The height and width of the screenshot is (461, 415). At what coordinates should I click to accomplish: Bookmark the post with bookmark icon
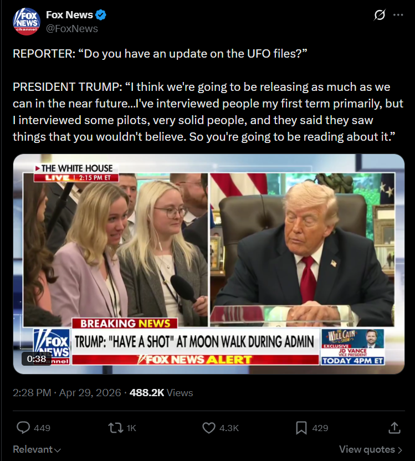(301, 428)
